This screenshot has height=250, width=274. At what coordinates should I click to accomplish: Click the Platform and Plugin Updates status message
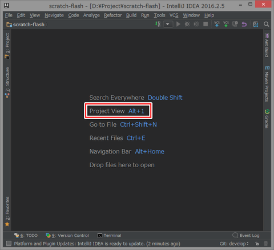pyautogui.click(x=97, y=244)
